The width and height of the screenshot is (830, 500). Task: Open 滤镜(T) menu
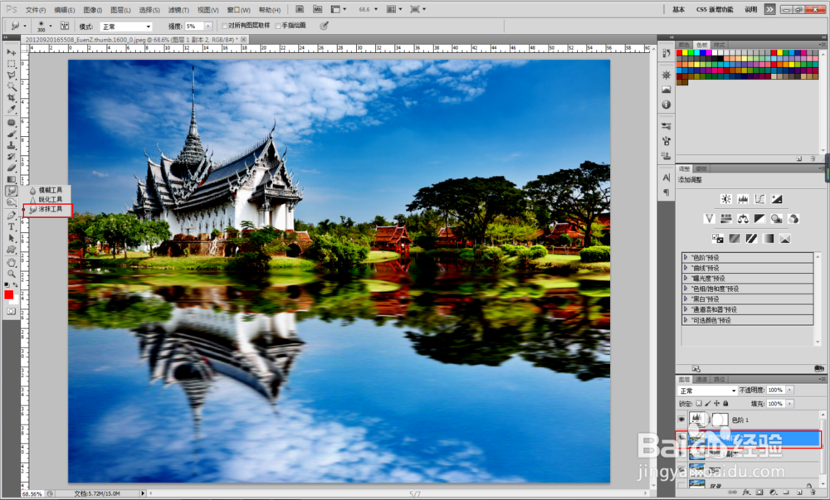[x=178, y=10]
